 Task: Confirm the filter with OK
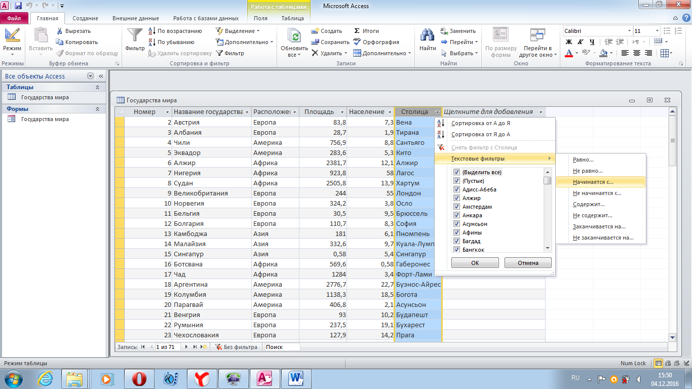click(x=475, y=263)
